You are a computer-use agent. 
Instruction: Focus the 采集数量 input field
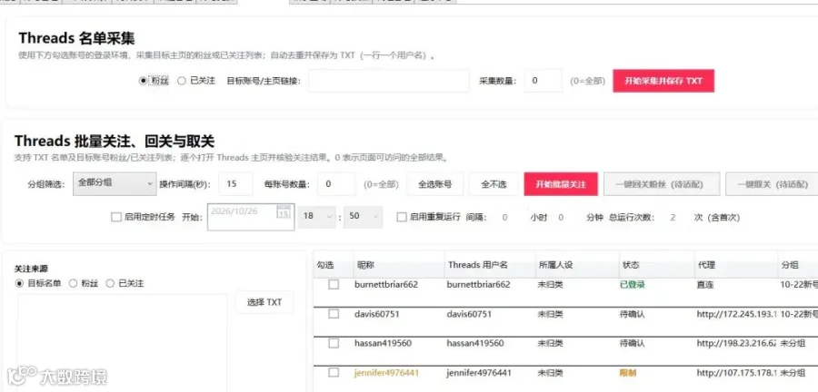point(544,81)
